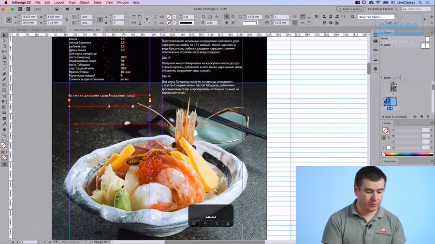Open the Window menu
The height and width of the screenshot is (244, 435).
(123, 2)
